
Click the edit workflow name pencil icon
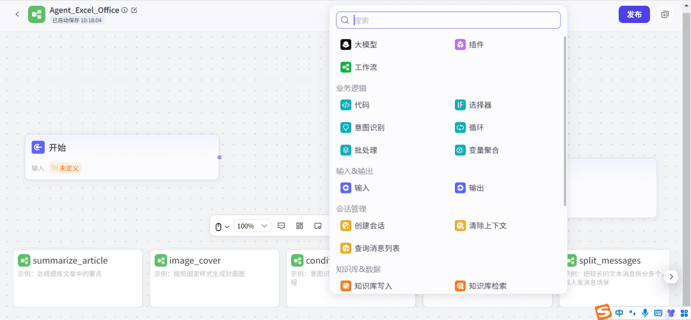pyautogui.click(x=134, y=10)
